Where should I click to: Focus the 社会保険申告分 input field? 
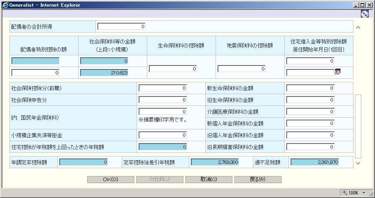163,100
